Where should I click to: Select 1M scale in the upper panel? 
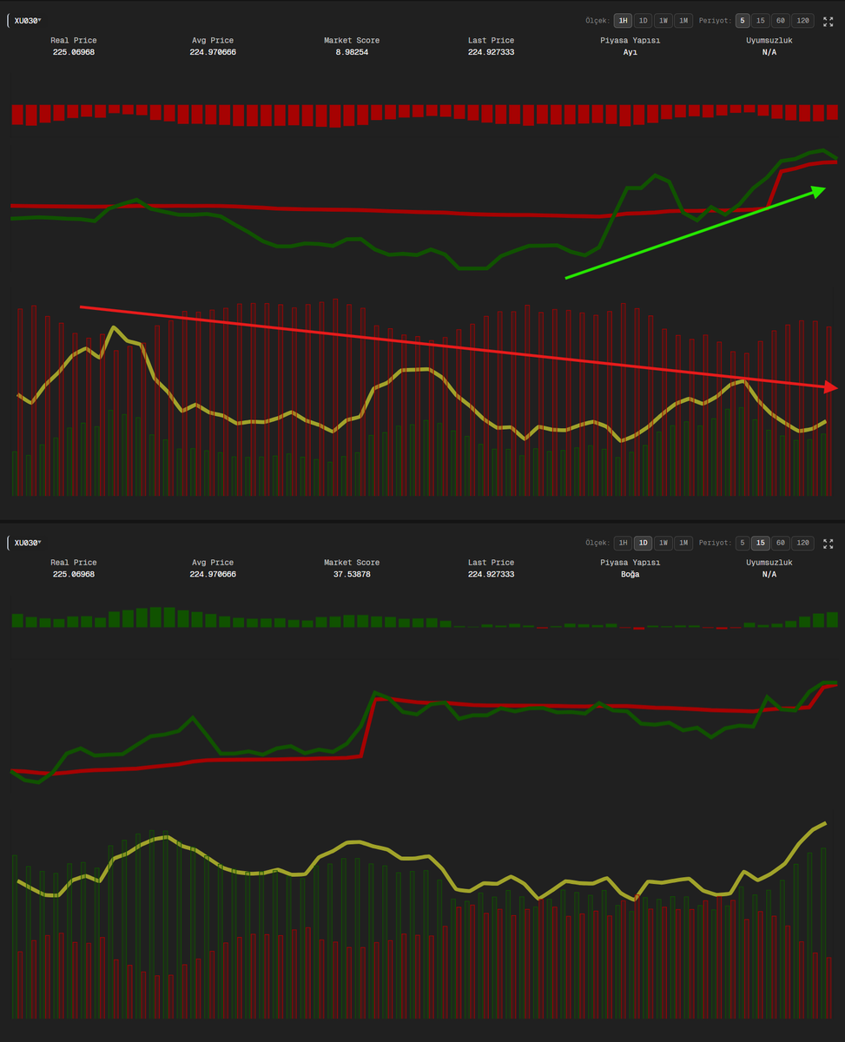683,20
